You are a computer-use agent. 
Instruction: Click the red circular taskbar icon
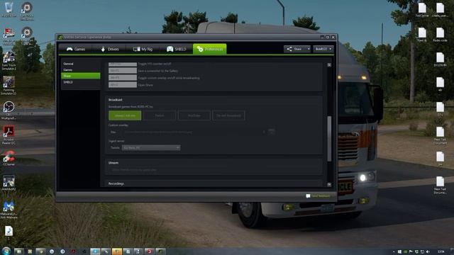point(150,251)
